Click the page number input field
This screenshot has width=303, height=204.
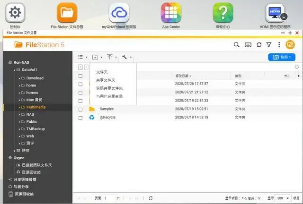108,198
